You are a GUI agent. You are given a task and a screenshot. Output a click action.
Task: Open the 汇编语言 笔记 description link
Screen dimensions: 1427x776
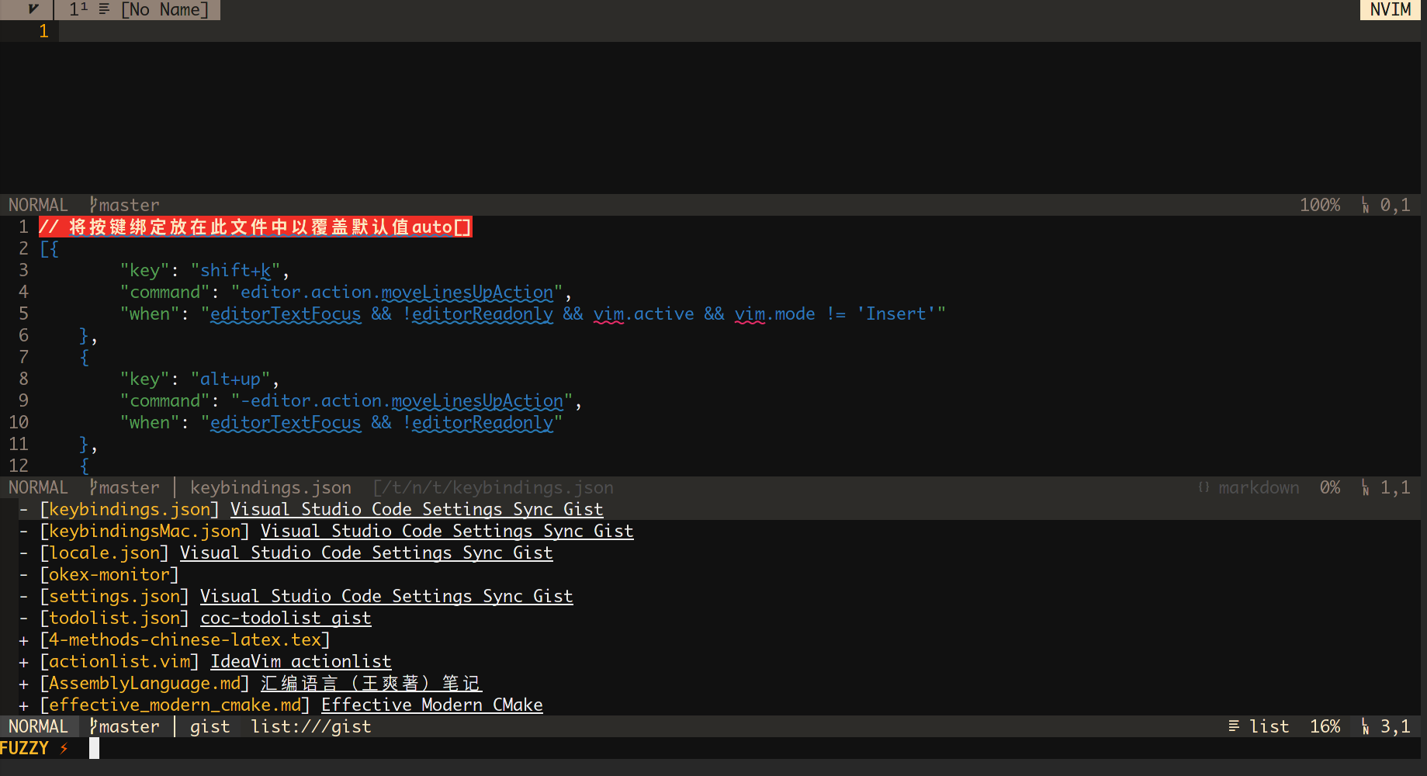tap(371, 683)
